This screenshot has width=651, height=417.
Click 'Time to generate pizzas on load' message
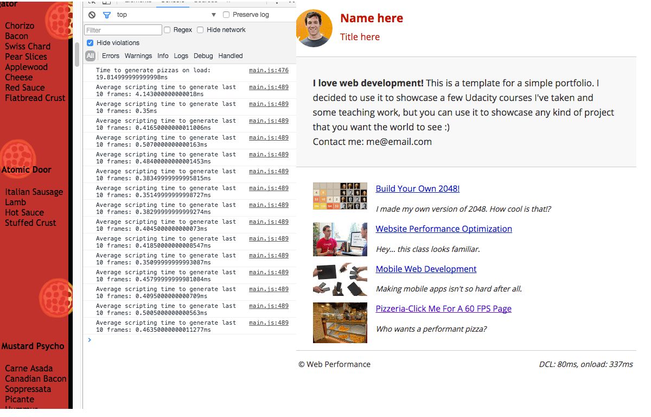153,74
